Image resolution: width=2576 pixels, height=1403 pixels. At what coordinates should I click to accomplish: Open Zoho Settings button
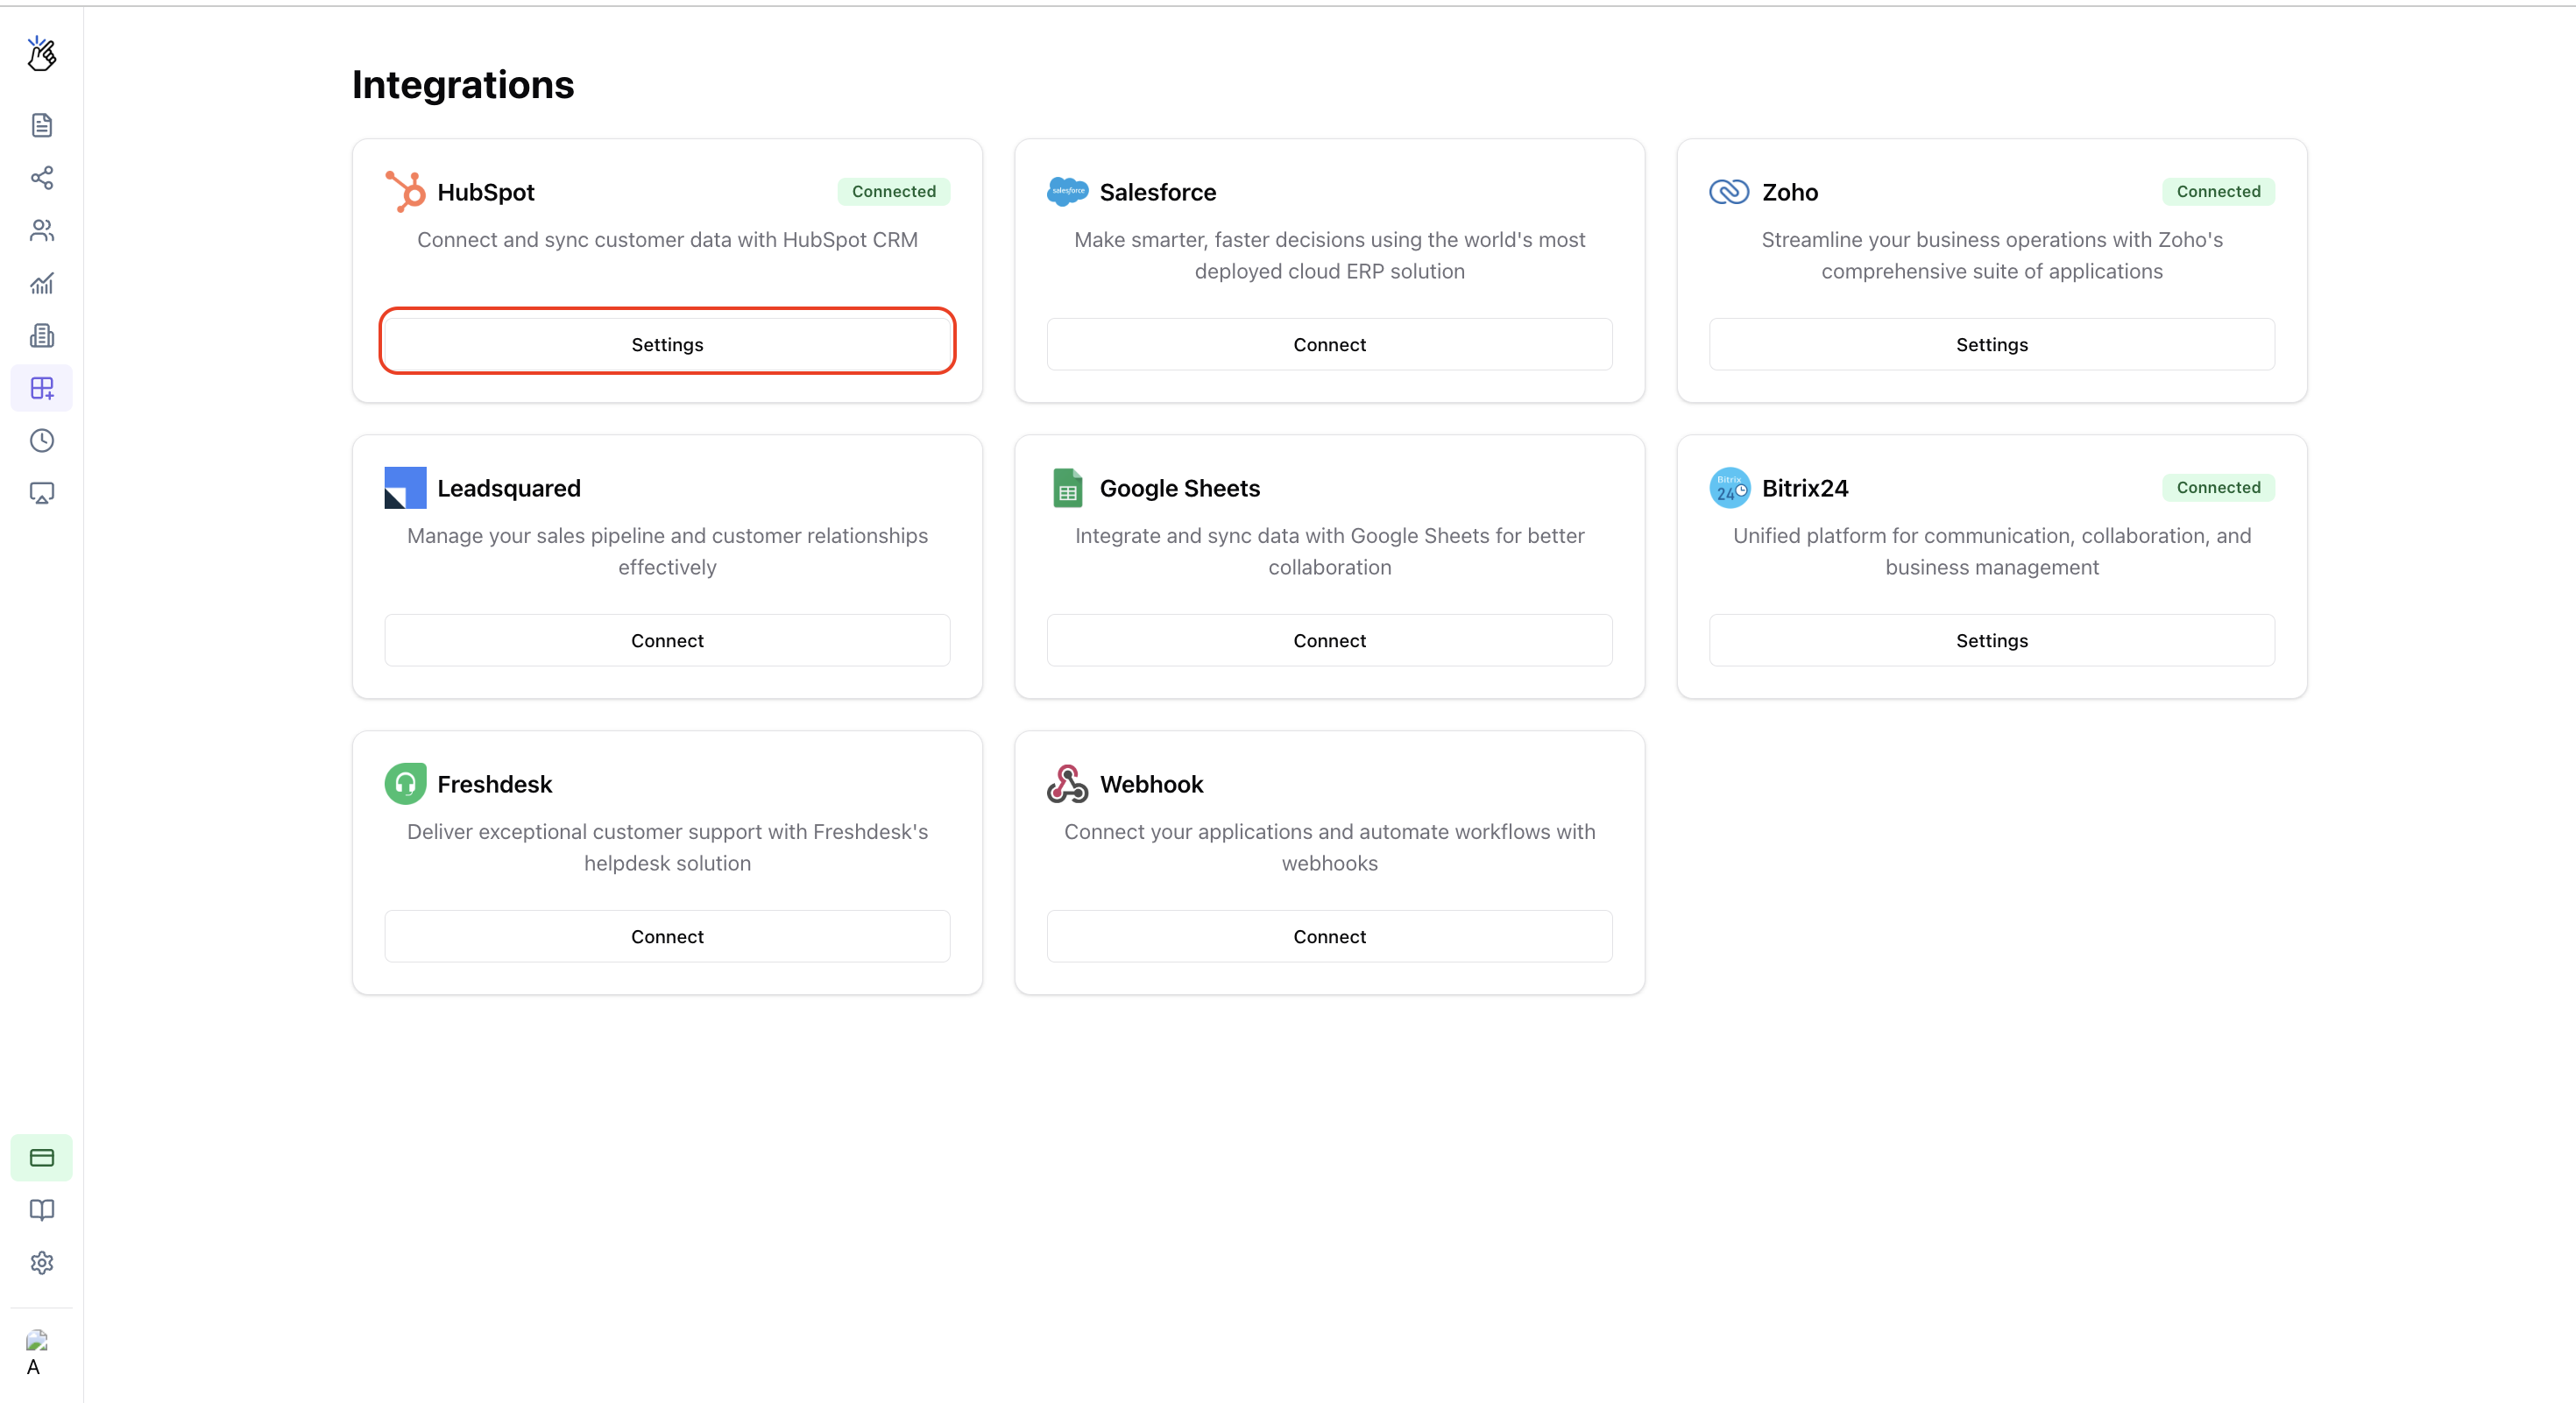point(1991,345)
